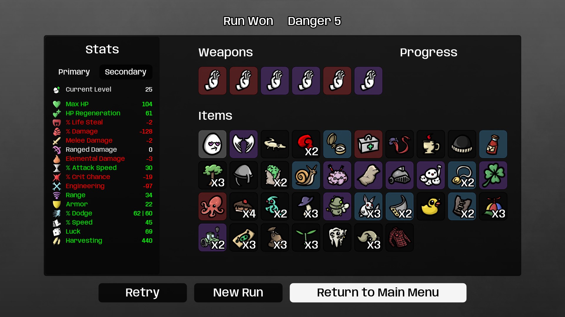Return to Main Menu
Screen dimensions: 565x317
[378, 293]
